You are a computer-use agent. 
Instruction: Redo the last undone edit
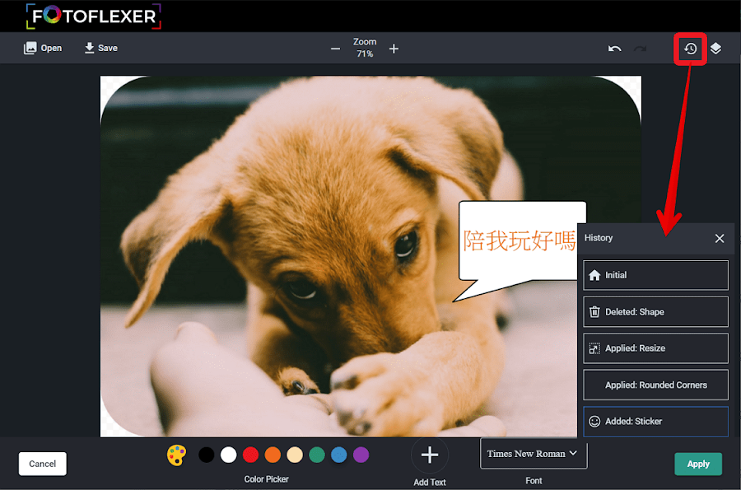pos(641,49)
